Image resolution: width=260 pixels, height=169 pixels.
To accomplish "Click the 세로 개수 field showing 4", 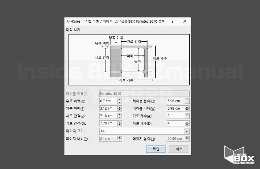I will (176, 123).
